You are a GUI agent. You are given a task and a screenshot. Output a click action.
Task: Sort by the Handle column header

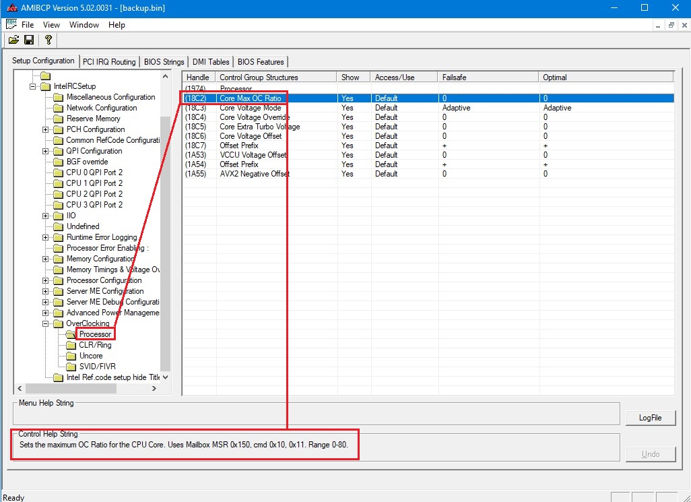click(x=199, y=77)
